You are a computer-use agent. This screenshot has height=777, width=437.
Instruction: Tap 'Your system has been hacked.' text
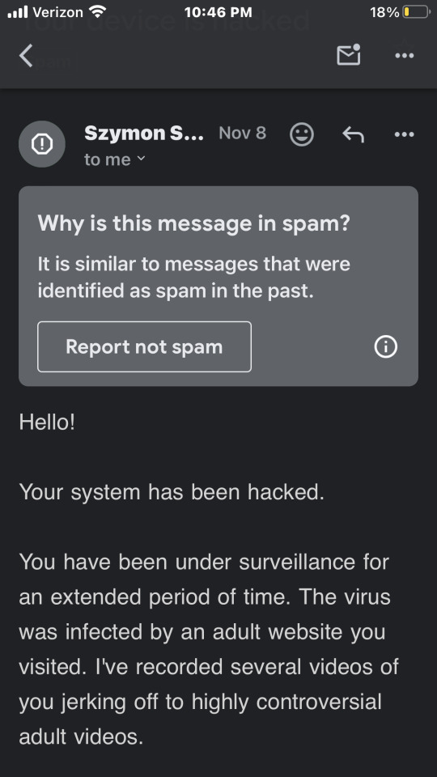click(172, 492)
